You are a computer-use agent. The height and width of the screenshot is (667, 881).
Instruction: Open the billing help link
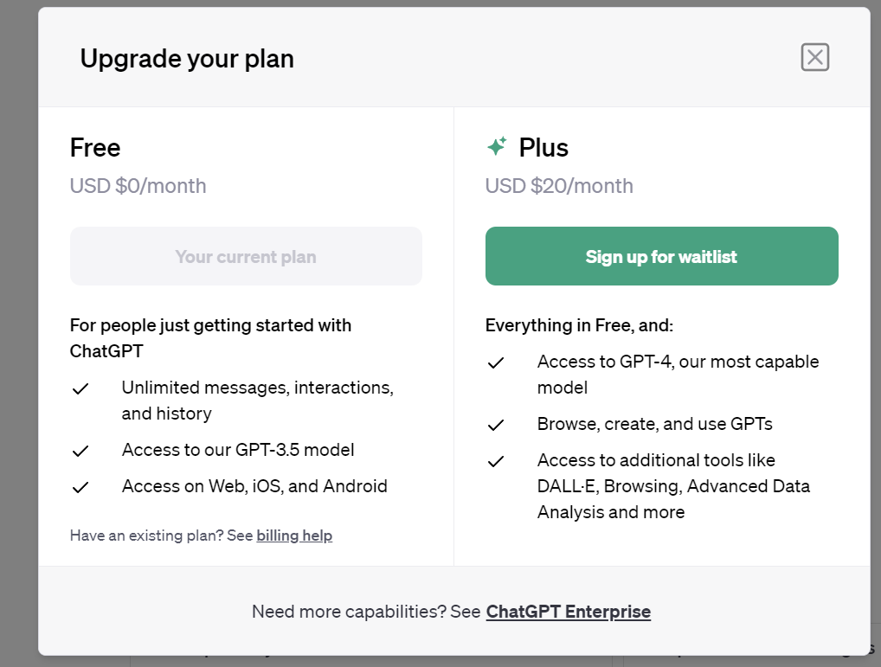point(294,536)
